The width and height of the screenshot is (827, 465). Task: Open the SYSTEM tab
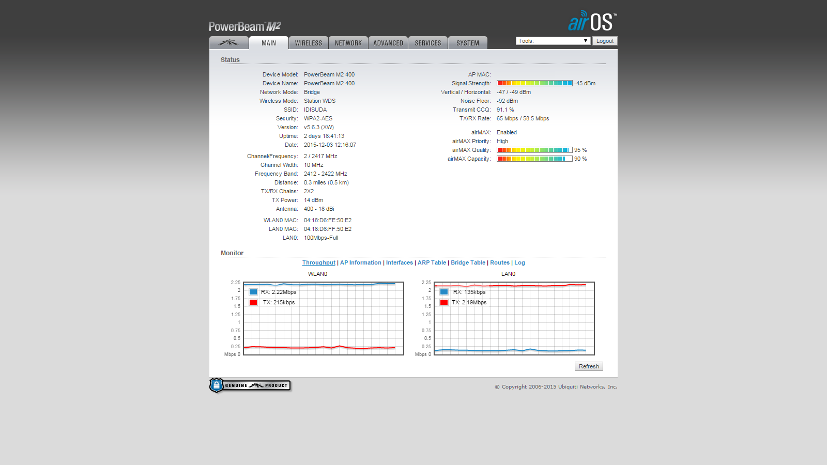point(468,43)
